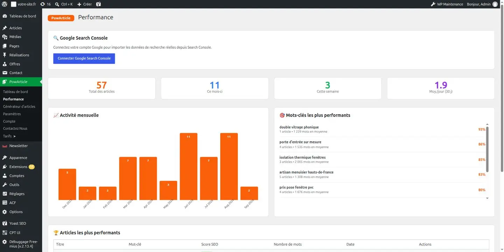Click the Réglages settings icon
This screenshot has width=504, height=252.
tap(5, 194)
